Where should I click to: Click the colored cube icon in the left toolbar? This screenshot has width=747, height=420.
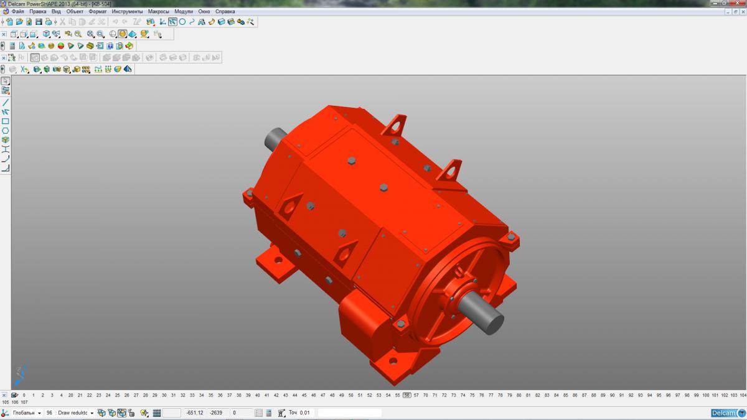pyautogui.click(x=6, y=140)
